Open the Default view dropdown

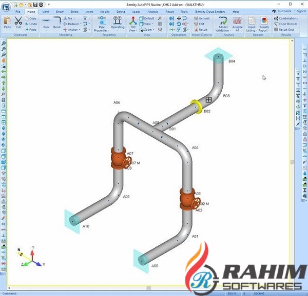(x=156, y=18)
